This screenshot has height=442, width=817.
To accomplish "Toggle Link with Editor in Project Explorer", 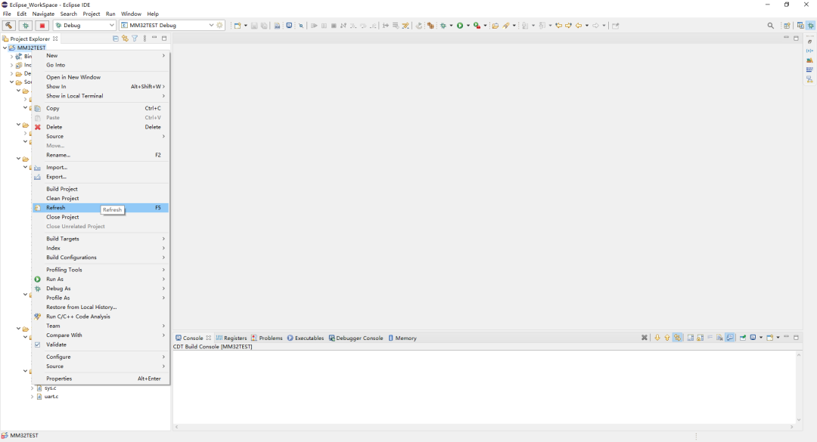I will pos(125,39).
